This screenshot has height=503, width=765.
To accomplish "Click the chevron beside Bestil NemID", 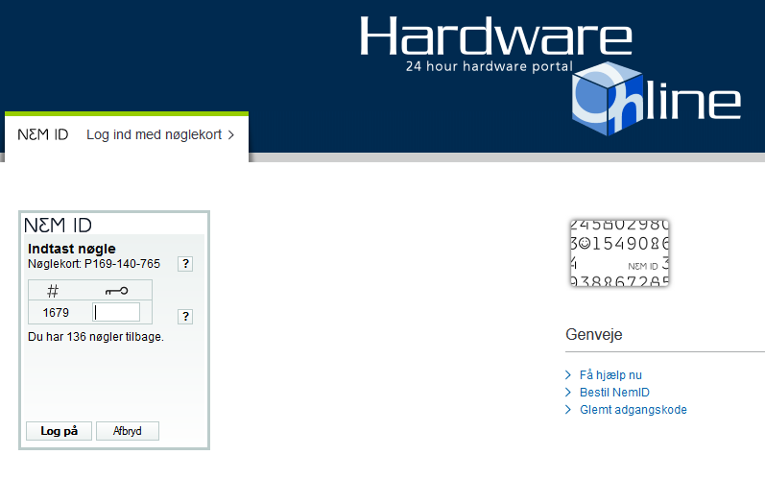I will (x=568, y=393).
